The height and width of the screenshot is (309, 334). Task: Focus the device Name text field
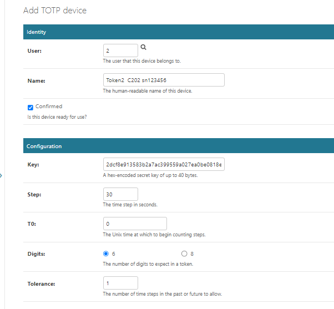pos(164,80)
